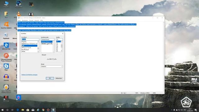
Task: Select Perpetua Titling MT font
Action: (30, 44)
